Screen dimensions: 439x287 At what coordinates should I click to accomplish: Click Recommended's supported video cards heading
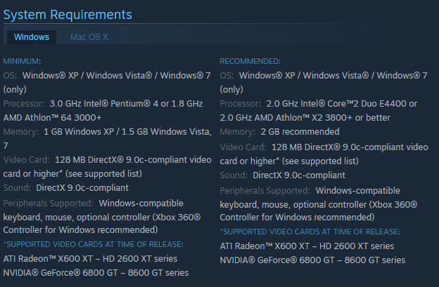[x=310, y=232]
